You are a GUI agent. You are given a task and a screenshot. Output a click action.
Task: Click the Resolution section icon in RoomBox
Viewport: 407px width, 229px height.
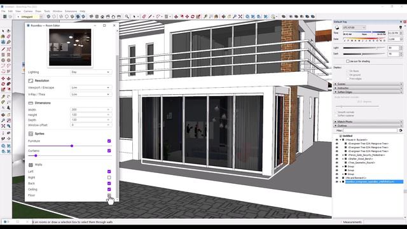pyautogui.click(x=31, y=81)
